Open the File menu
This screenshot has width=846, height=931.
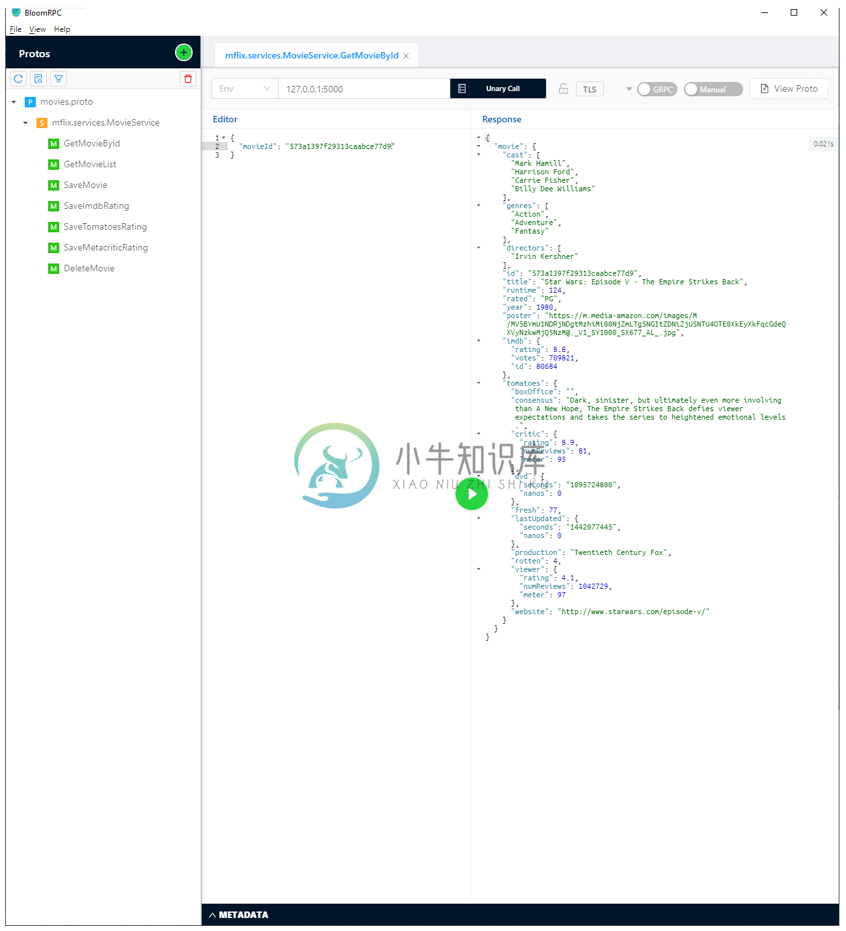pyautogui.click(x=16, y=29)
